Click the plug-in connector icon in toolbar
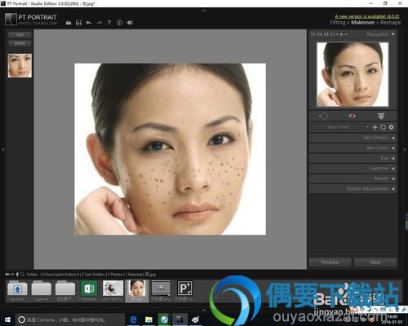408x326 pixels. (130, 23)
